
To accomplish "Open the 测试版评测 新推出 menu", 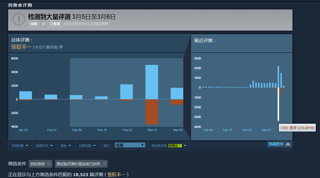I will point(169,146).
